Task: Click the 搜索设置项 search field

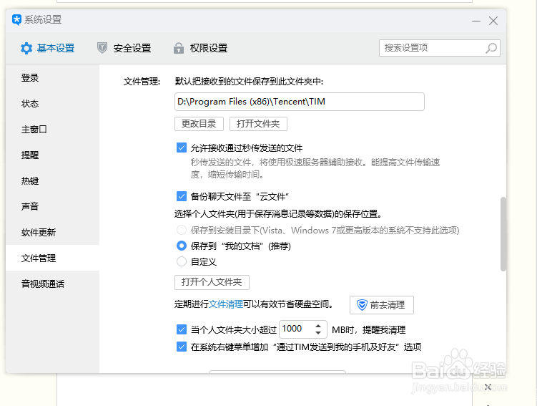Action: pos(431,48)
